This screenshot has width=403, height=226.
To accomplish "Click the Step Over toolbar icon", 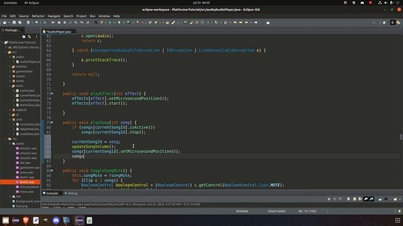I will click(82, 23).
